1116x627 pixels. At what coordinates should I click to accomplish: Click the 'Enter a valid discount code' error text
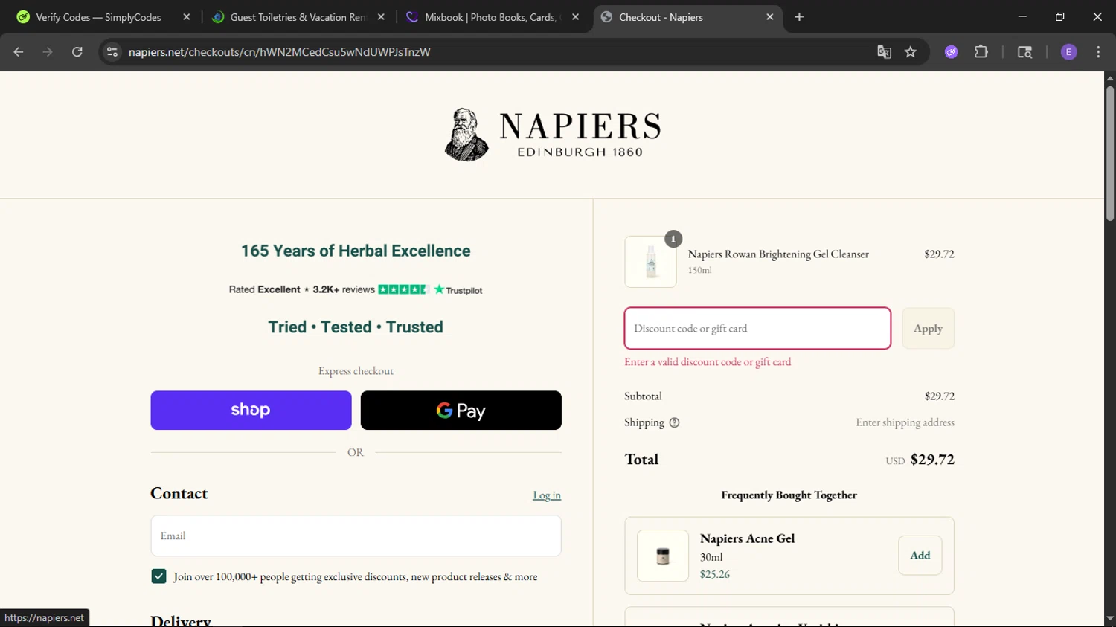[708, 362]
